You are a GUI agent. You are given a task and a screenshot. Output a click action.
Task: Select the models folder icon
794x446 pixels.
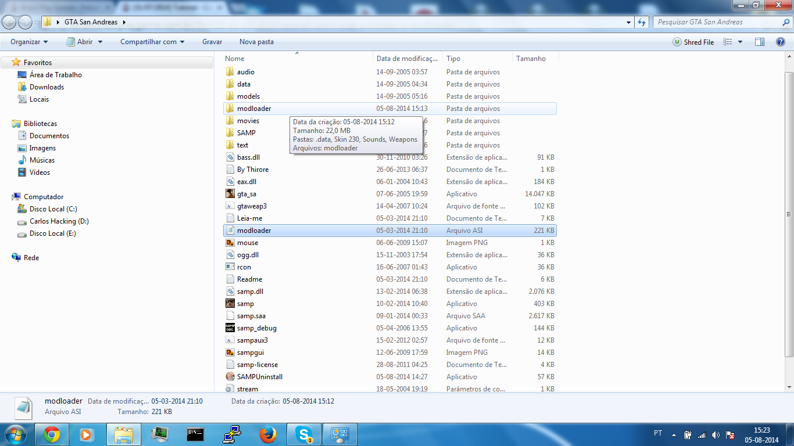tap(230, 96)
